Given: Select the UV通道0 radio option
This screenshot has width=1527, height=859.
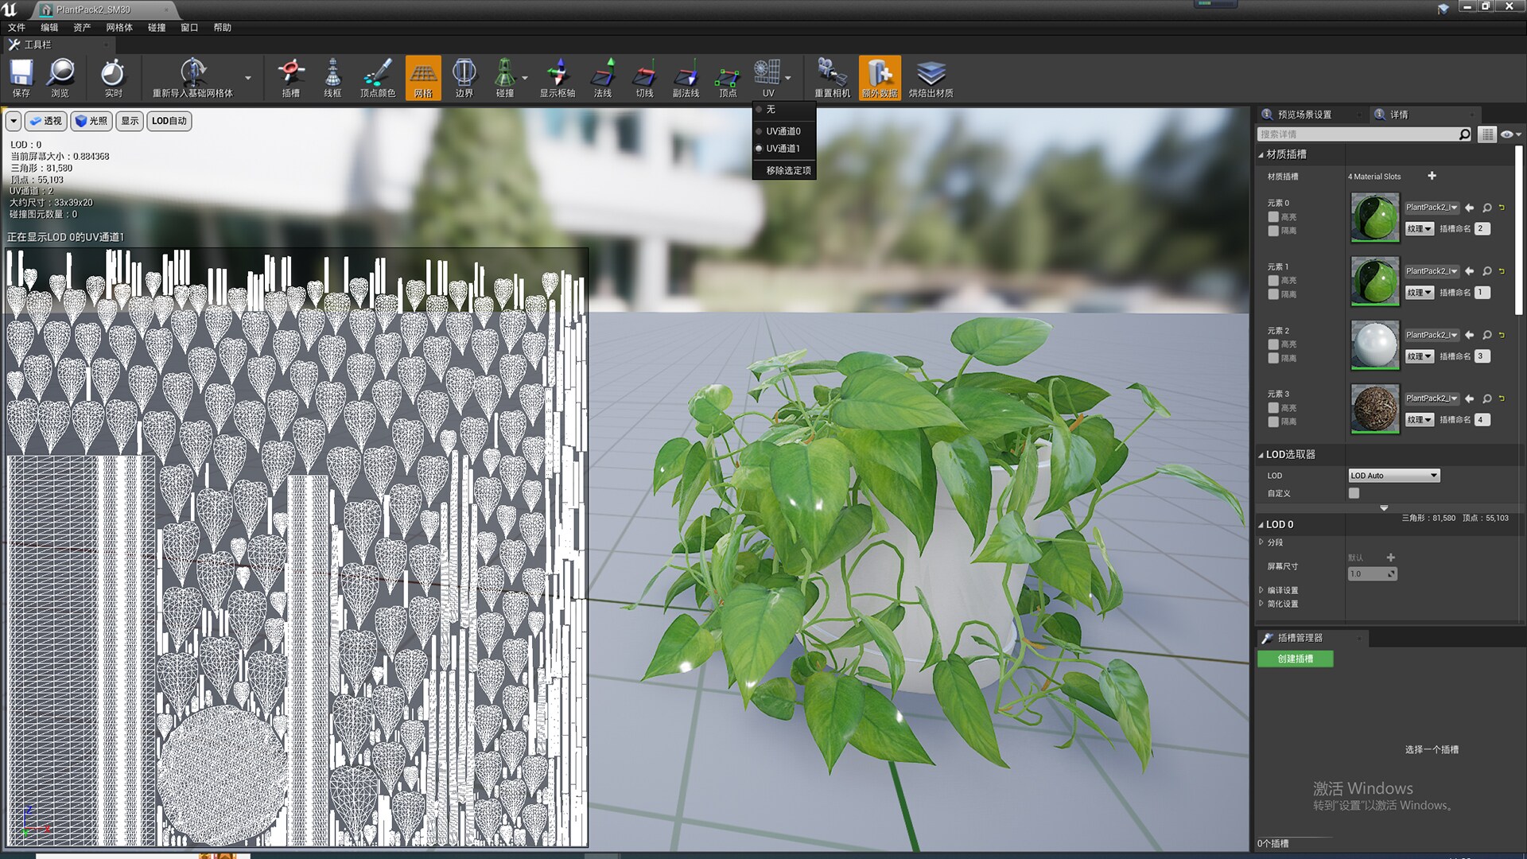Looking at the screenshot, I should click(x=782, y=131).
